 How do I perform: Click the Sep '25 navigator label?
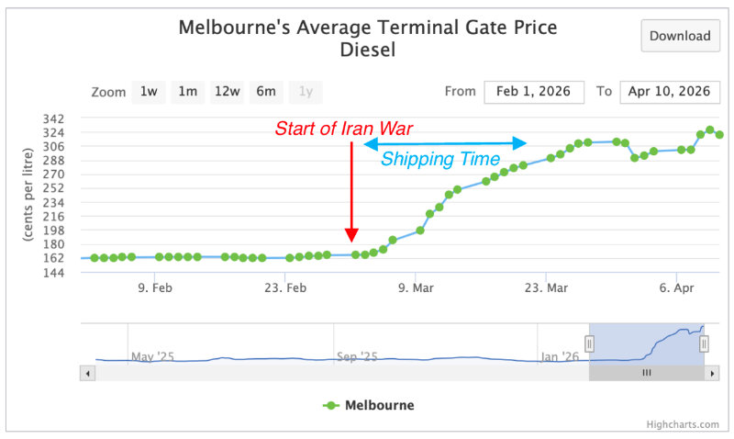tap(357, 356)
